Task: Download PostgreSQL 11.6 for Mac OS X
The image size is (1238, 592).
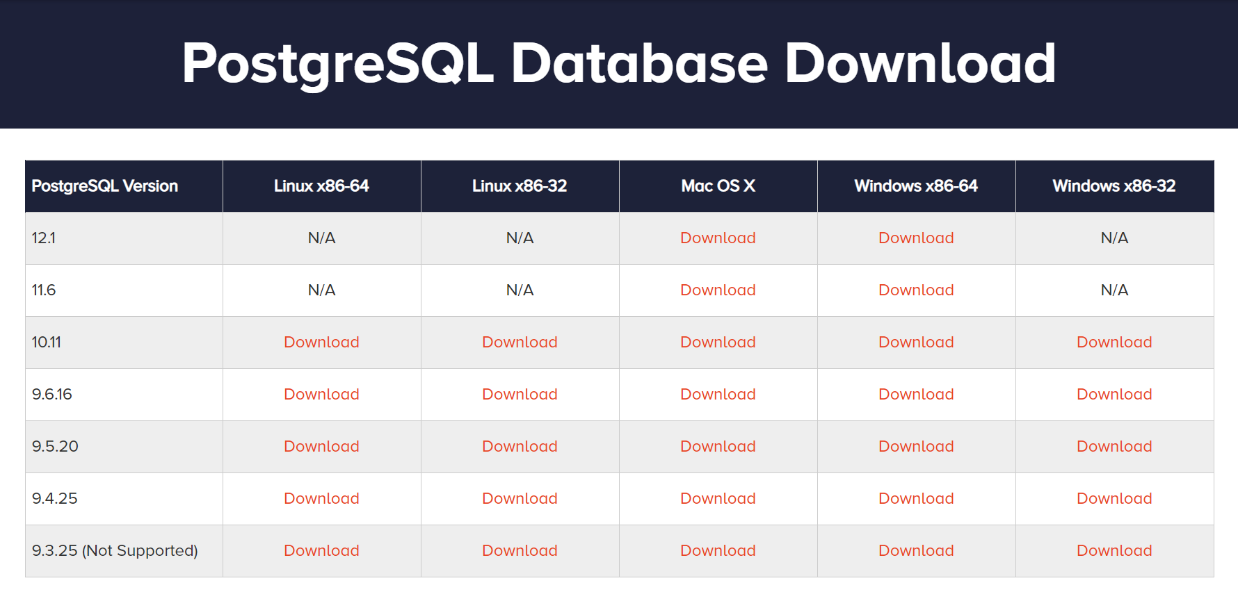Action: pos(718,290)
